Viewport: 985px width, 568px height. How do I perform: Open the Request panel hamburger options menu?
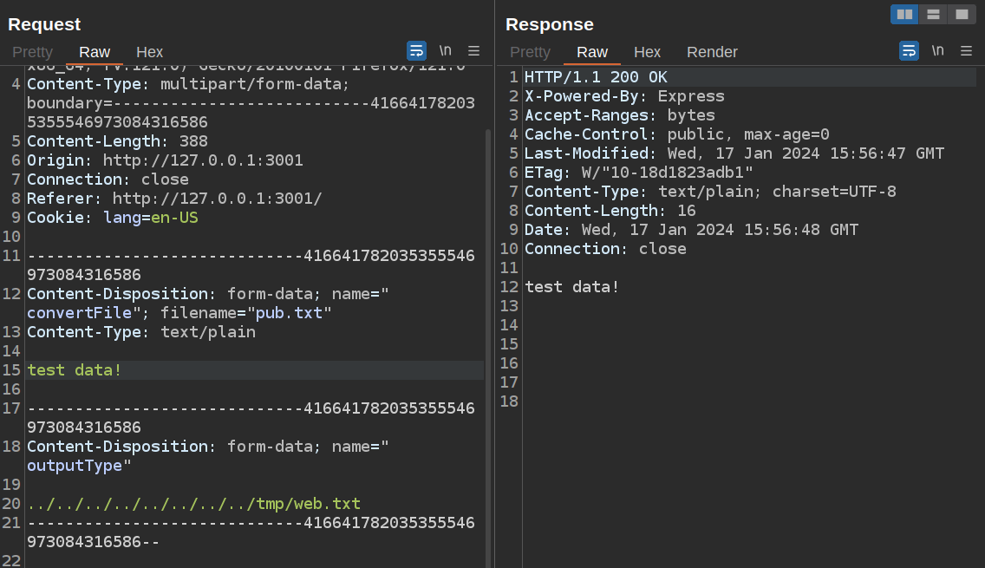point(473,50)
